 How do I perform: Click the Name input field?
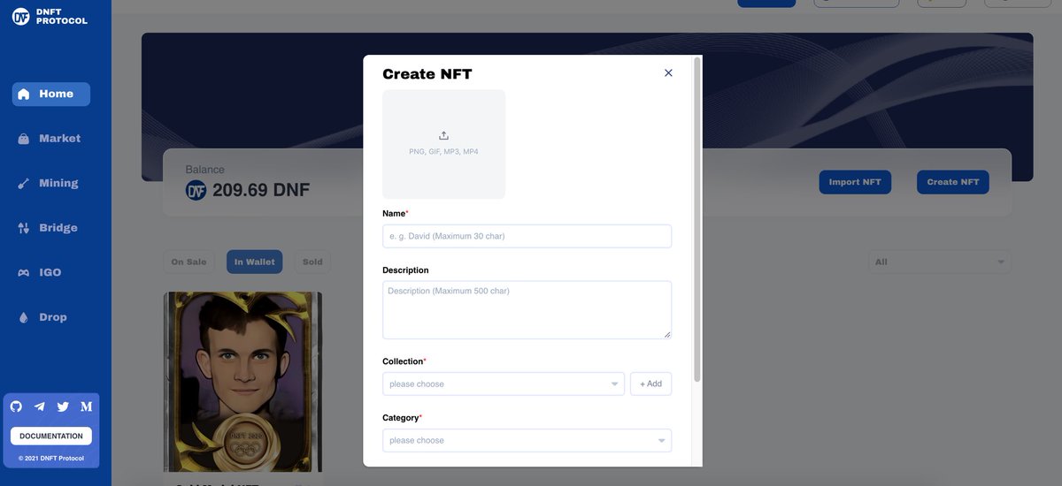(x=527, y=236)
